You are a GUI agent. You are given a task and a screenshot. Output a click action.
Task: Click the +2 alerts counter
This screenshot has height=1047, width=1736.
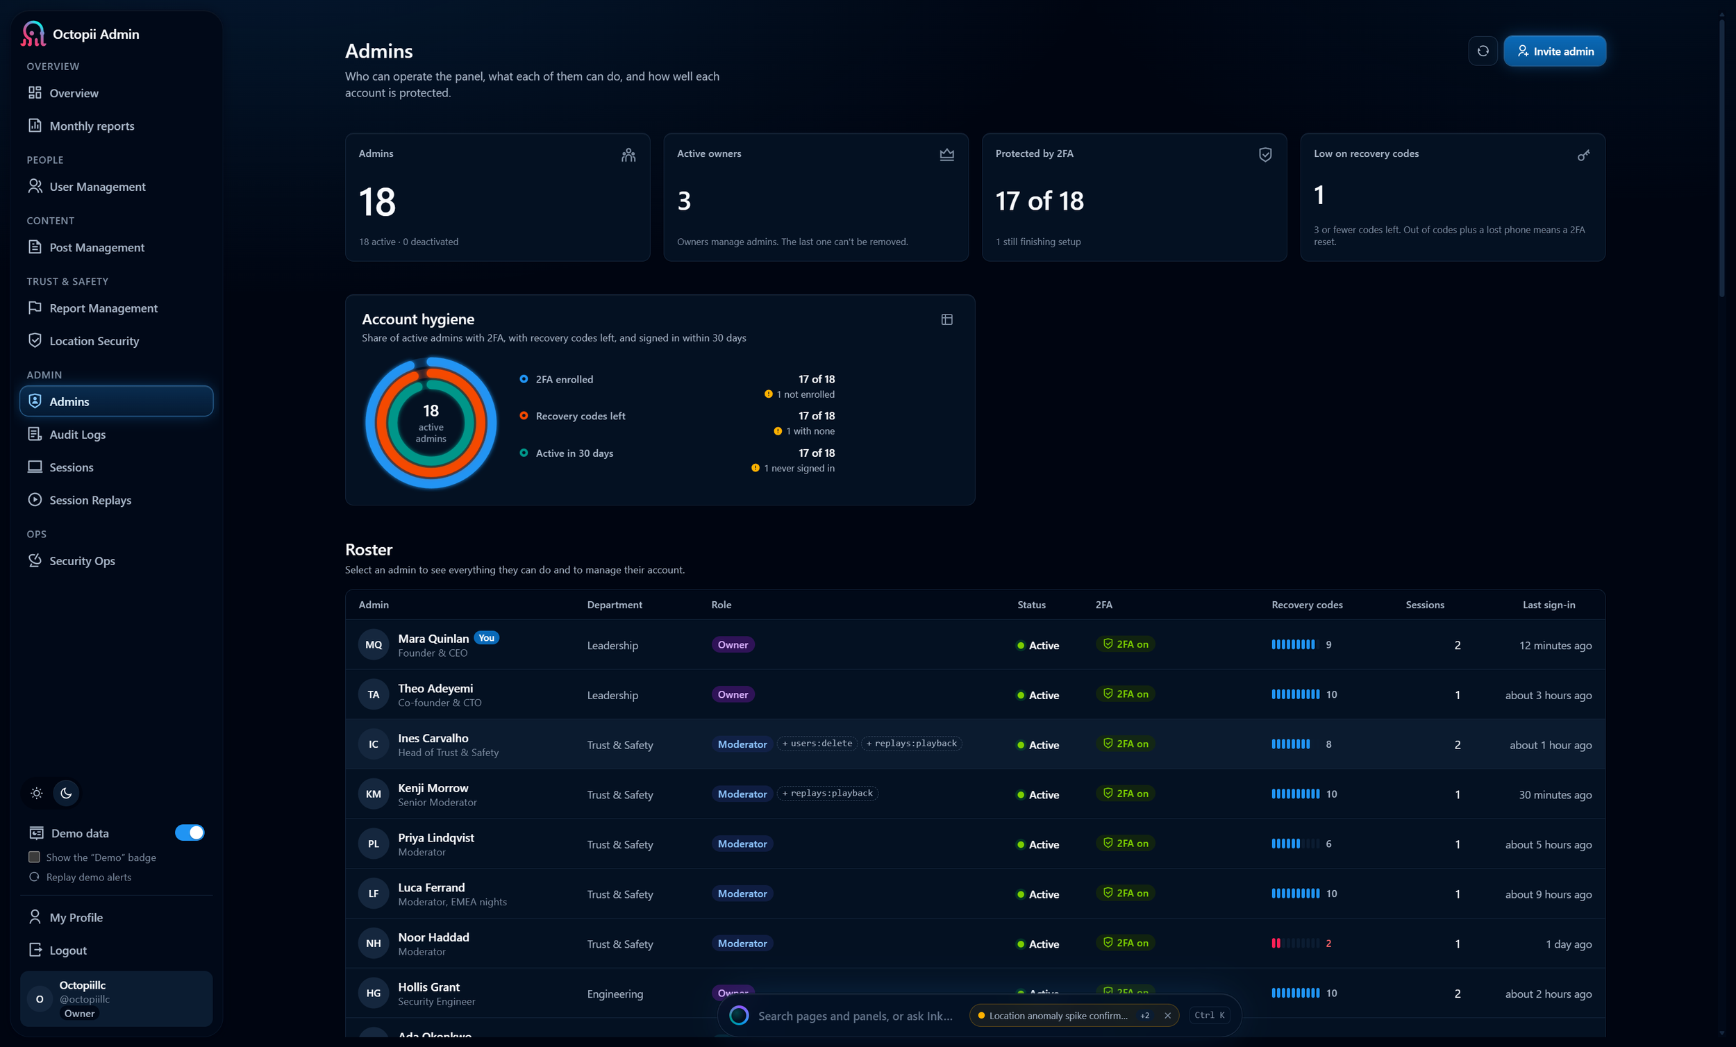[x=1145, y=1015]
